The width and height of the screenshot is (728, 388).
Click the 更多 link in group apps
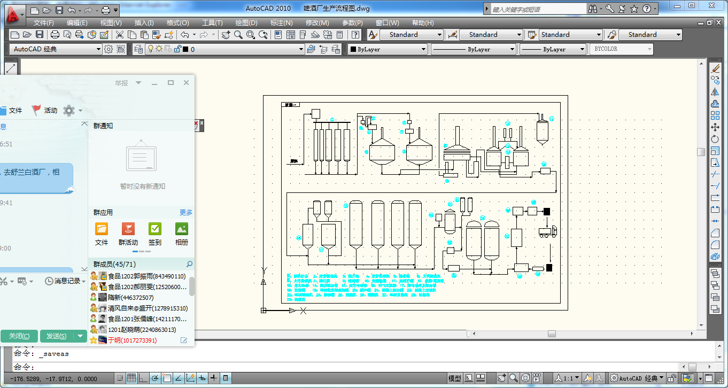pos(185,213)
